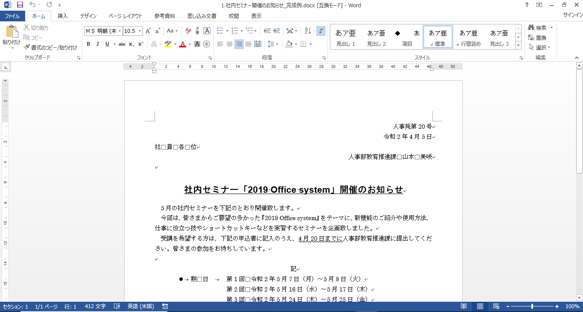This screenshot has height=312, width=583.
Task: Click the macro recording icon in the status bar
Action: coord(165,306)
